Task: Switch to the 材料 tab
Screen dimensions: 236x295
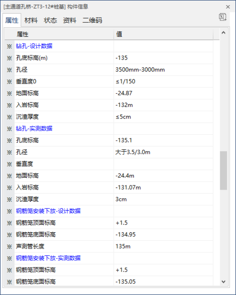Action: pyautogui.click(x=31, y=20)
